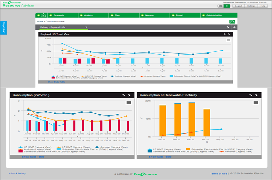Toggle Andover series in Renewable Electricity legend

[236, 152]
